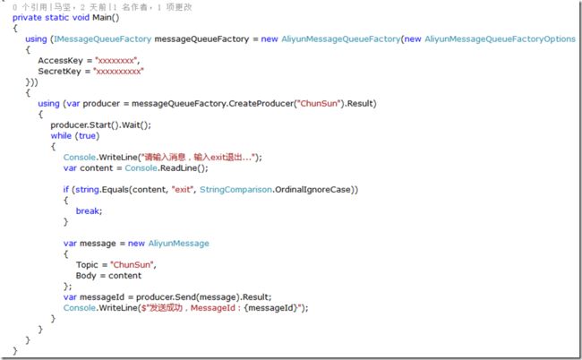Click the "Equals" method on string

[116, 190]
